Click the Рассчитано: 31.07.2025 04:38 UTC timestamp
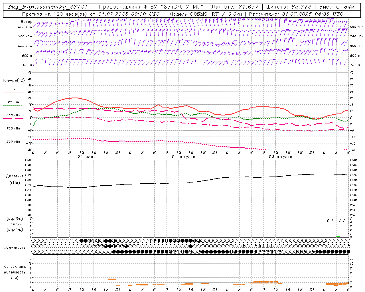 coord(296,14)
